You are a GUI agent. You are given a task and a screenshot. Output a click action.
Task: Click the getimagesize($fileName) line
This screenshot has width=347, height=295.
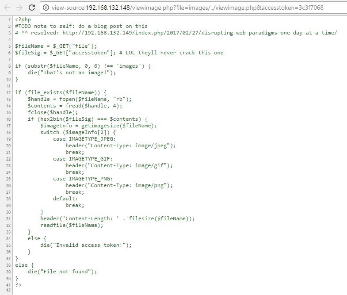pyautogui.click(x=99, y=126)
